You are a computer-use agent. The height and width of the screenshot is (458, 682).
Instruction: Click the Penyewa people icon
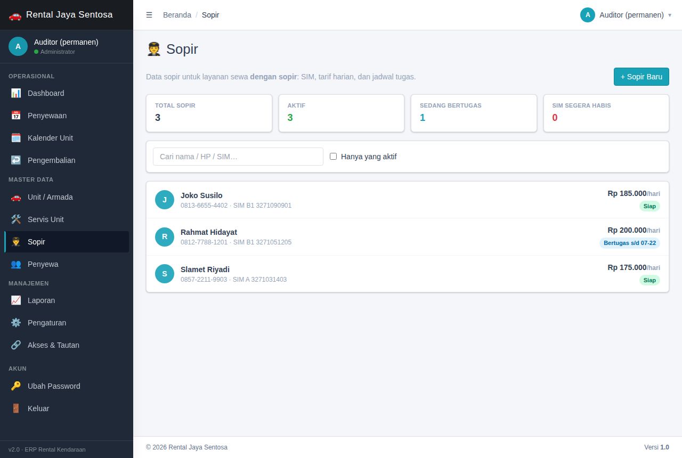16,264
